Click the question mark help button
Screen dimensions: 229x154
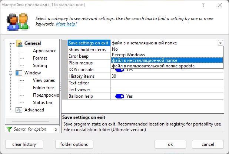pyautogui.click(x=203, y=6)
